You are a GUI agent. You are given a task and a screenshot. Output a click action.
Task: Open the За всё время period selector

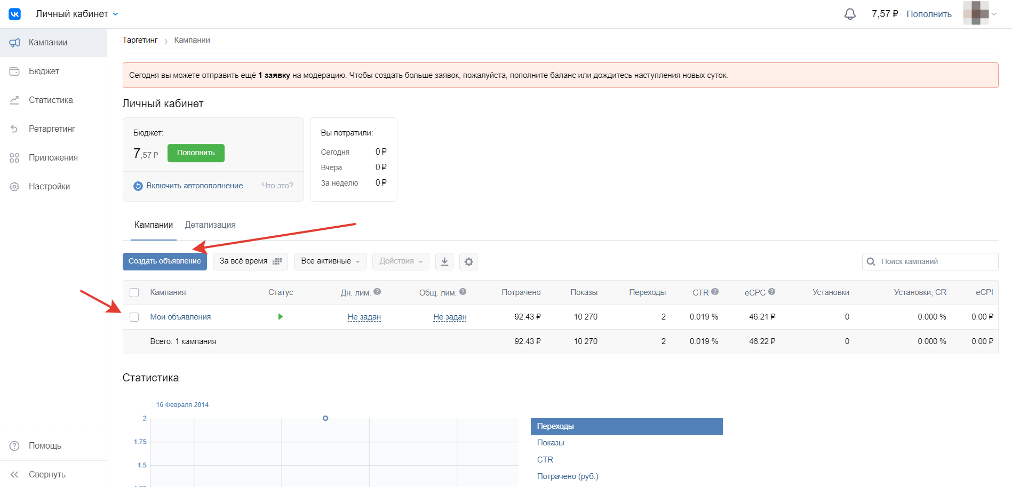250,261
